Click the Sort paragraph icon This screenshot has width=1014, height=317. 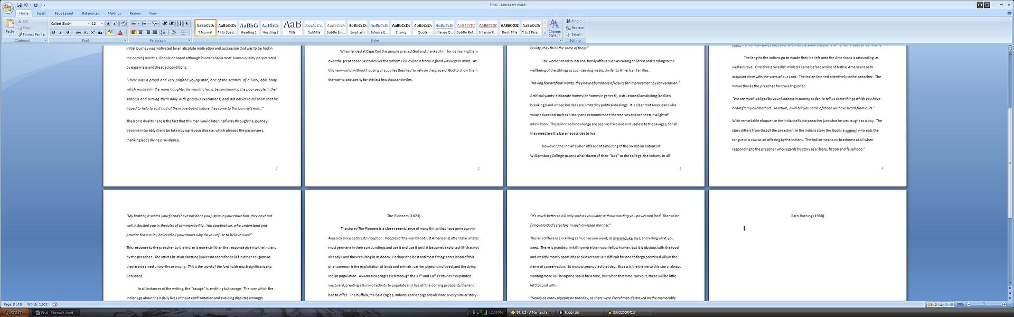[179, 24]
